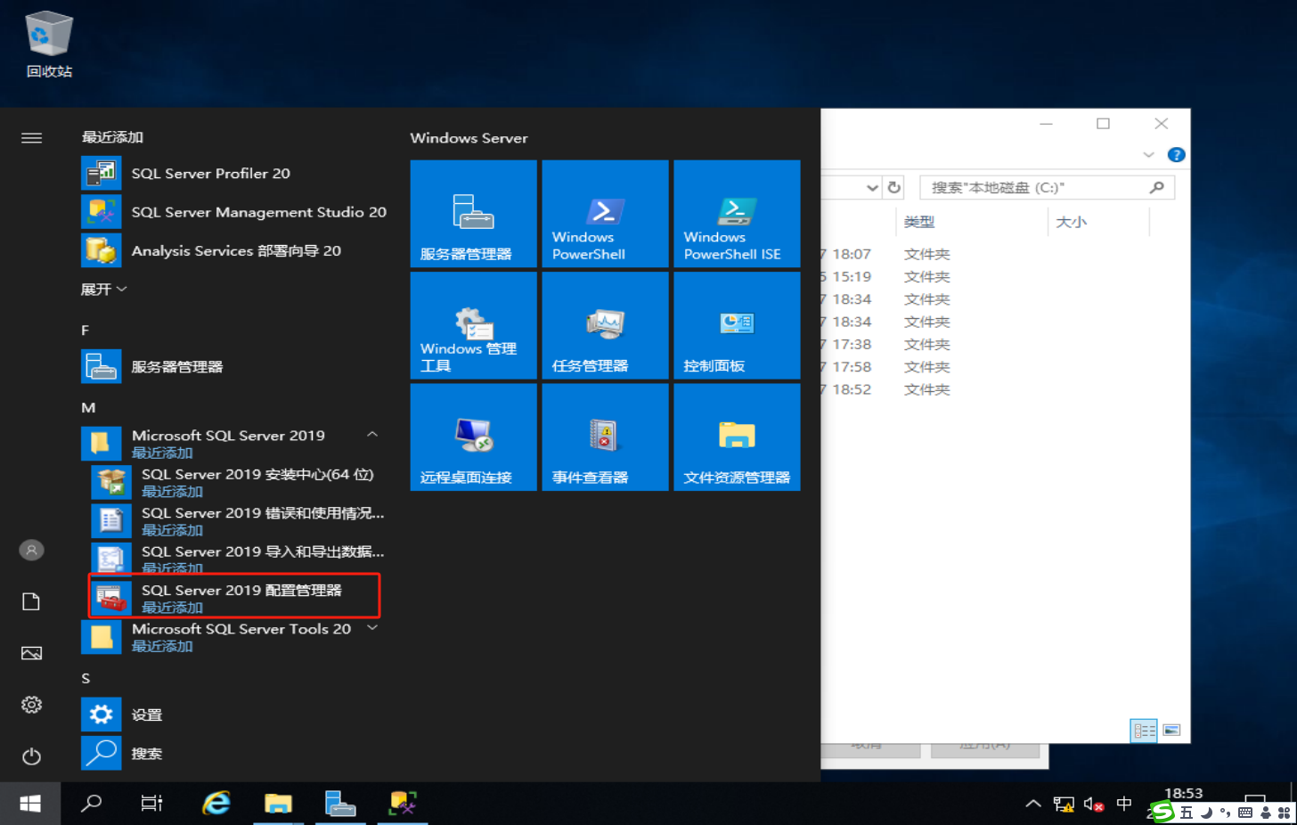Launch SQL Server Profiler 20
Screen dimensions: 1297x825
(x=236, y=174)
